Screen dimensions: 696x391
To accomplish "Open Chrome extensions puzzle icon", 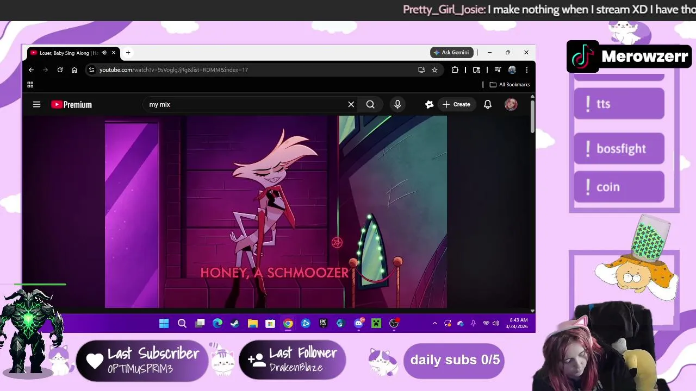I will tap(455, 70).
